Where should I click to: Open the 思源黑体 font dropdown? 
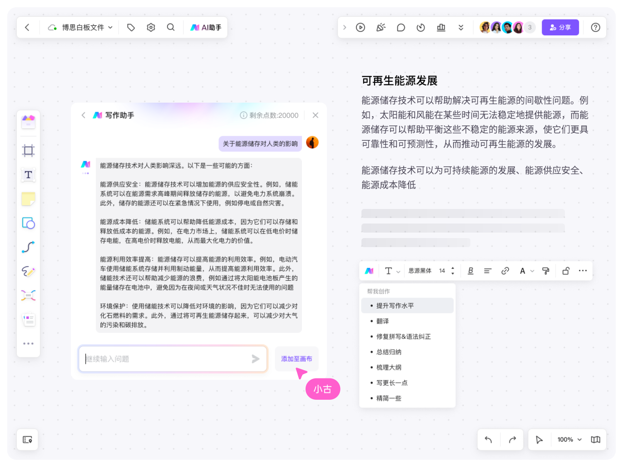(420, 271)
